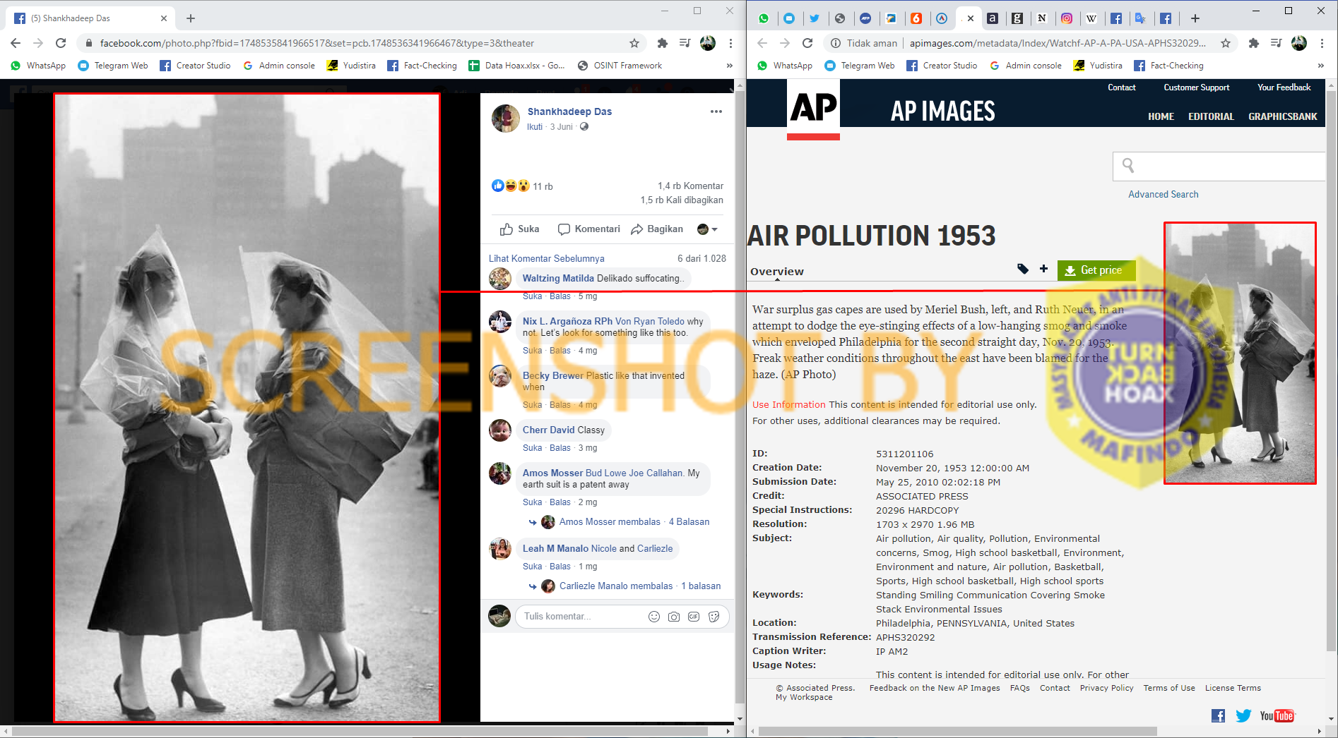Expand hidden bookmarks chevron in left browser

tap(730, 66)
